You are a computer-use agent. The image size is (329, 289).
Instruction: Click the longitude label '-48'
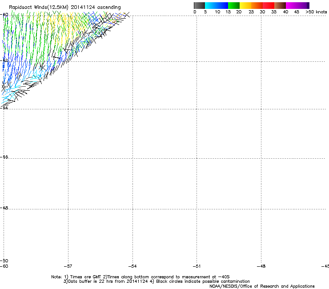coord(261,266)
